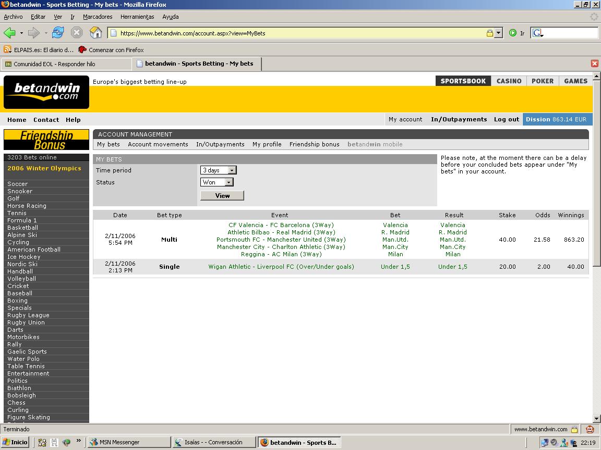Click the Stop loading icon
Image resolution: width=601 pixels, height=450 pixels.
(77, 33)
